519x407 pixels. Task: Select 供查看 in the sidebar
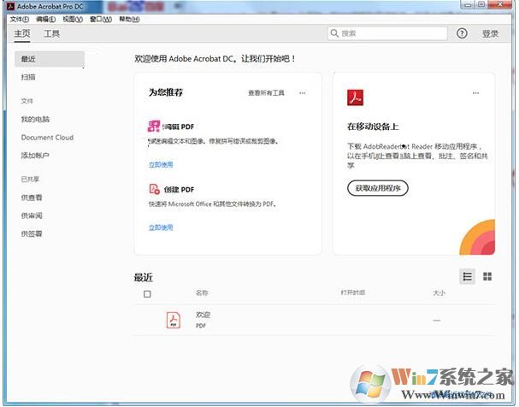click(32, 198)
